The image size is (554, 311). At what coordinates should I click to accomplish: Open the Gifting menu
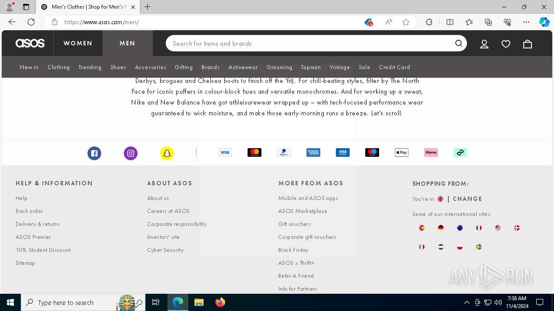[184, 67]
